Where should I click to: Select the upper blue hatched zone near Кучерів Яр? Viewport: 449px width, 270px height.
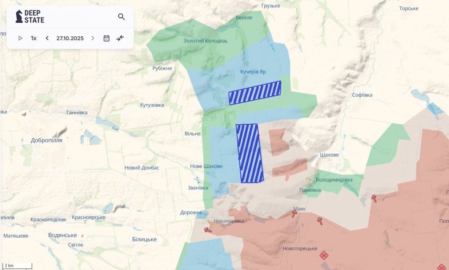coord(255,93)
